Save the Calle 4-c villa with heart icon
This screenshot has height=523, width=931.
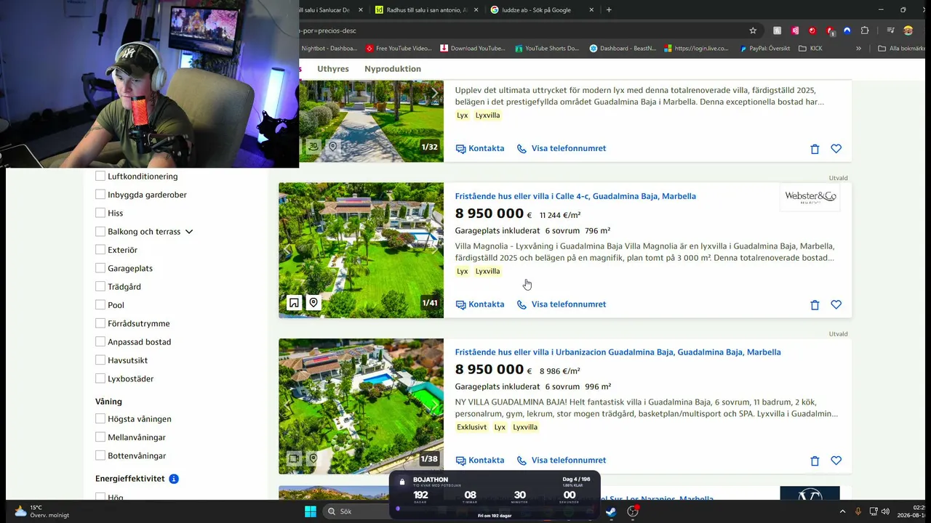coord(836,305)
